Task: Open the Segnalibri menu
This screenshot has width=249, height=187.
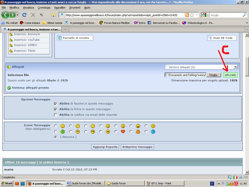Action: pyautogui.click(x=59, y=7)
